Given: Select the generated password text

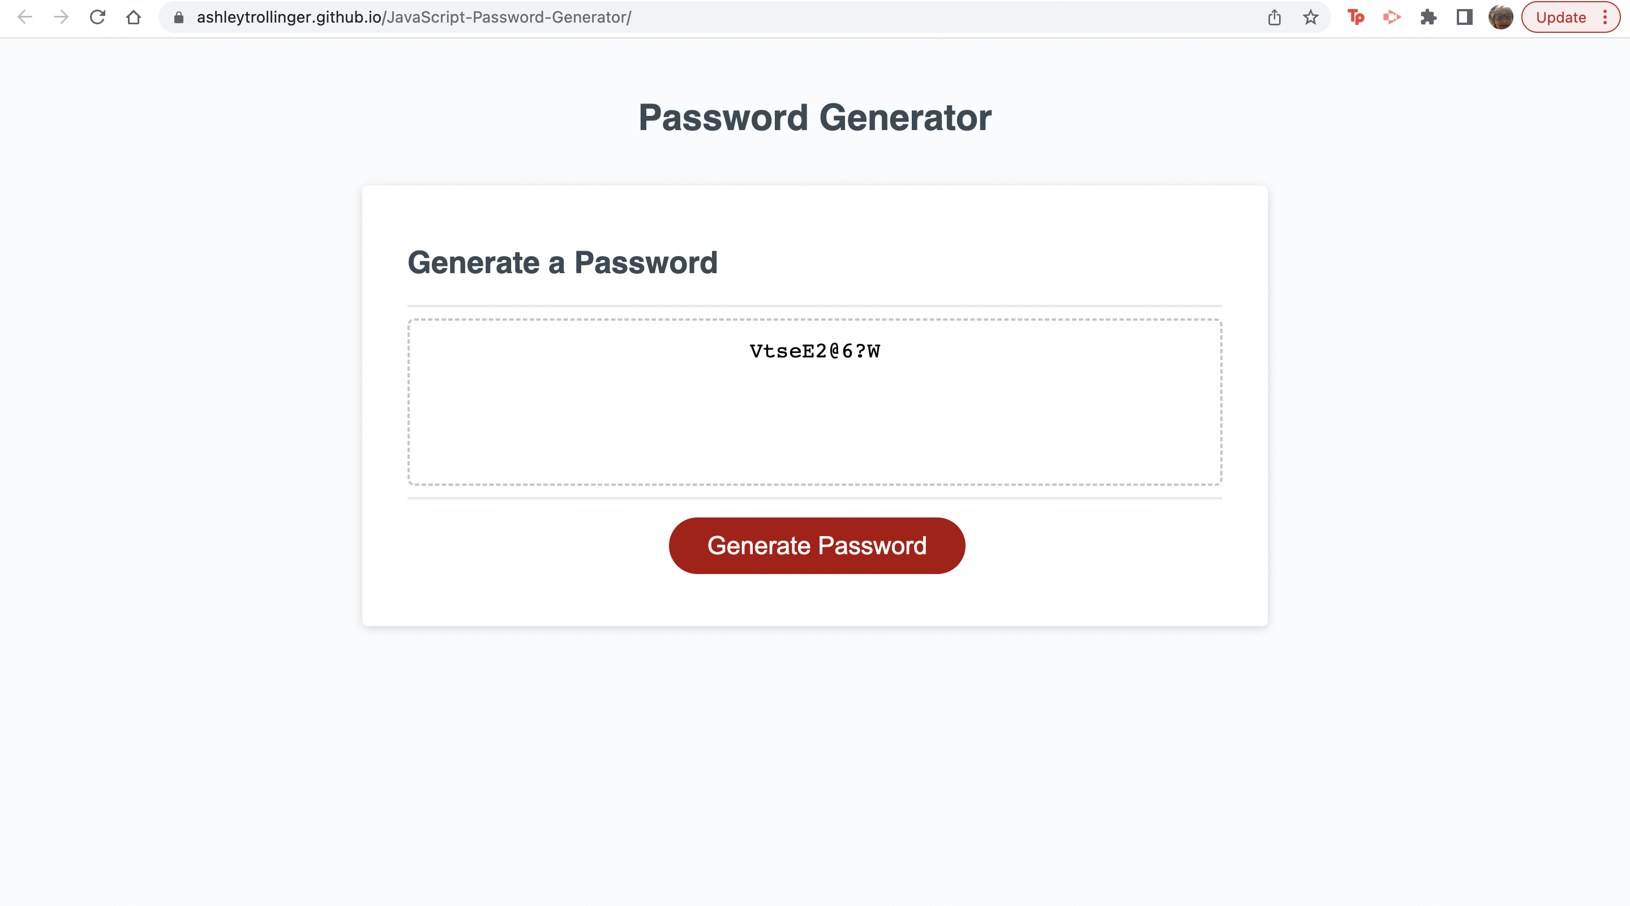Looking at the screenshot, I should (814, 351).
